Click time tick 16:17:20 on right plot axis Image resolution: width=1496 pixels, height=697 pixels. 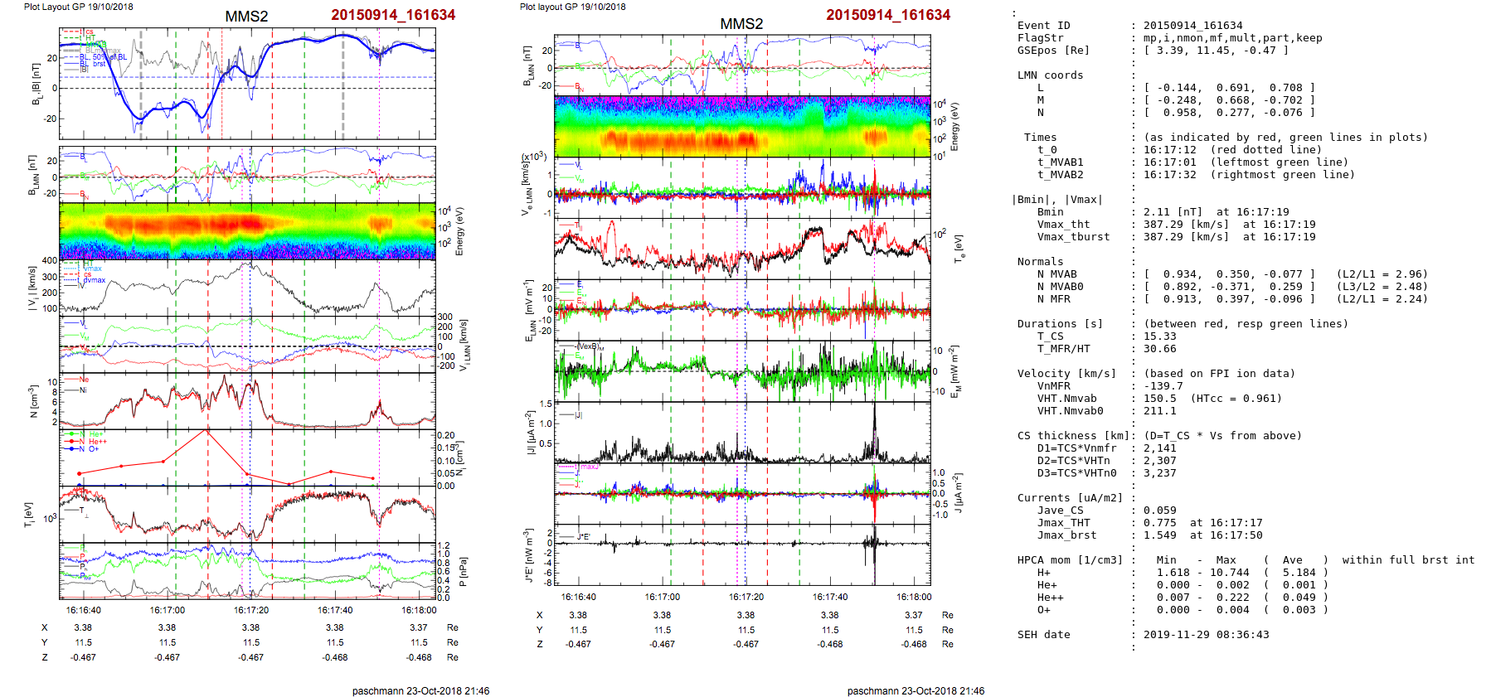click(x=746, y=597)
